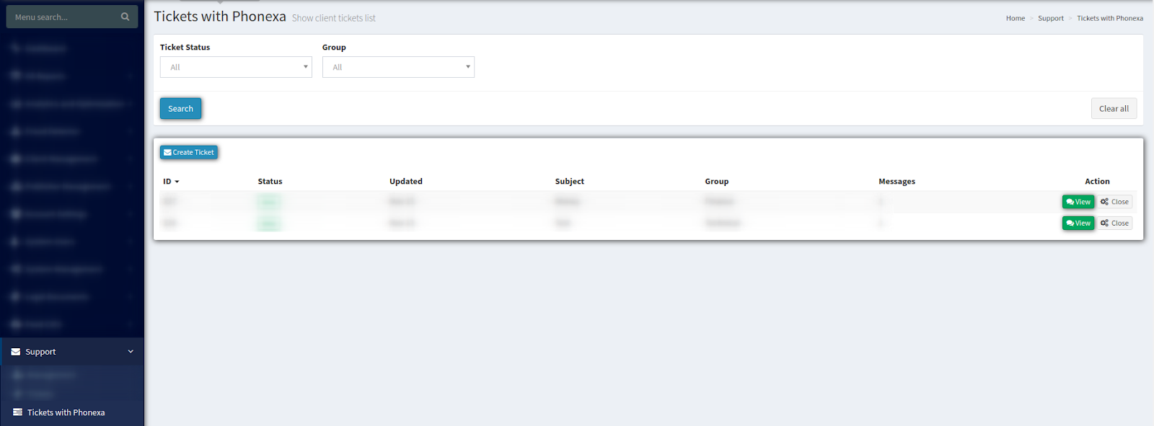This screenshot has width=1154, height=426.
Task: Open Support in the sidebar
Action: [72, 352]
